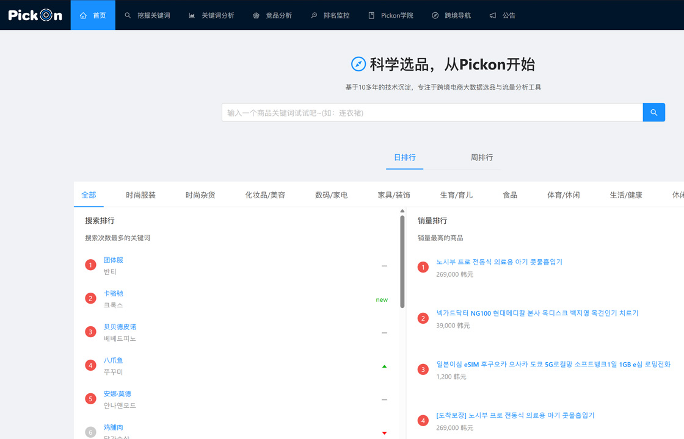
Task: Open 竞品分析 menu item
Action: [272, 15]
